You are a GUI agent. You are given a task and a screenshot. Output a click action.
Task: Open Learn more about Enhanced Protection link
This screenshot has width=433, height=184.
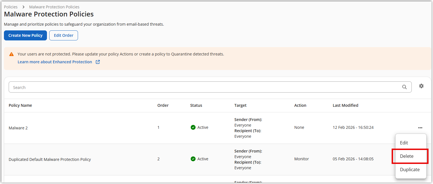(x=55, y=62)
